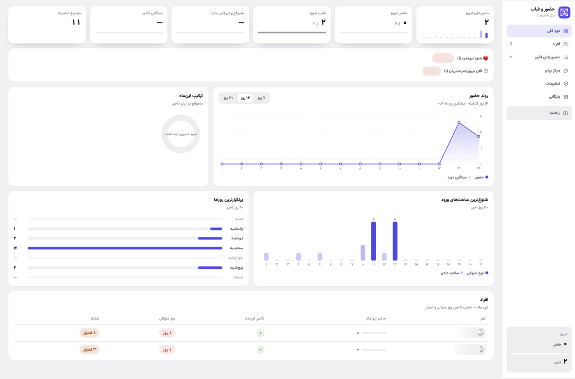Open تنظیمات shield icon
Viewport: 575px width, 379px height.
[x=566, y=84]
